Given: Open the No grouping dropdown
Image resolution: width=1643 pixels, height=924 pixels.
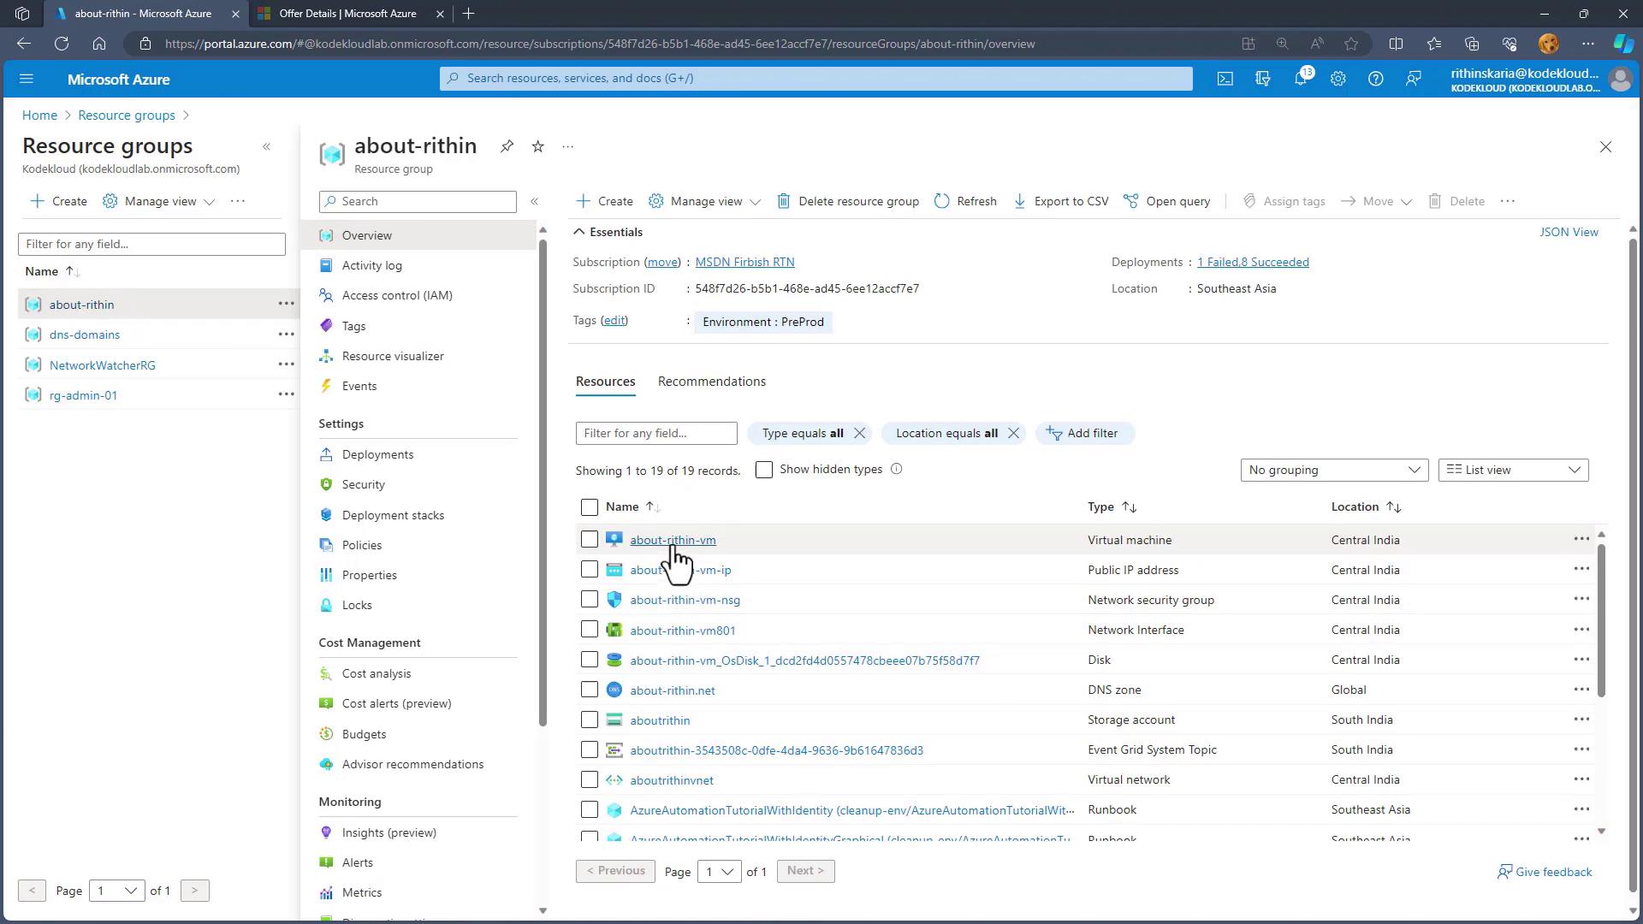Looking at the screenshot, I should coord(1333,470).
